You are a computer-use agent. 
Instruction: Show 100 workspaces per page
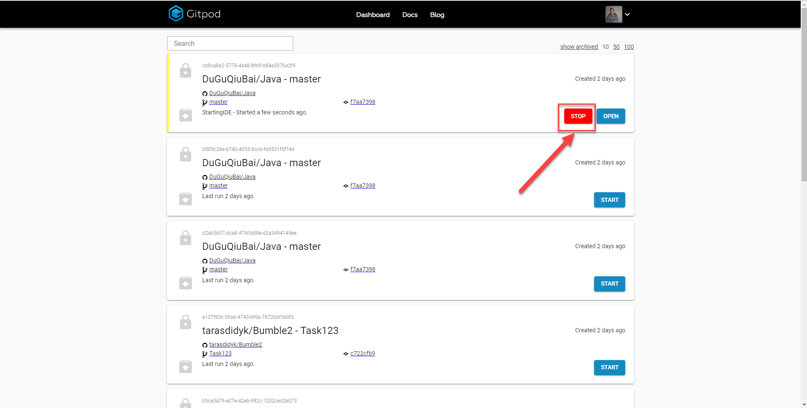[629, 47]
